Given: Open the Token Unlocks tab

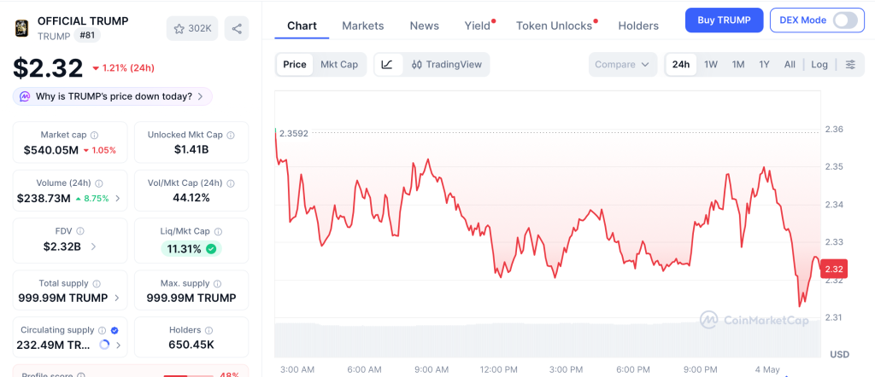Looking at the screenshot, I should (x=554, y=26).
